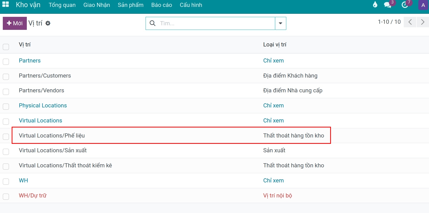Open the apps grid home menu icon
The image size is (429, 213).
pos(6,5)
